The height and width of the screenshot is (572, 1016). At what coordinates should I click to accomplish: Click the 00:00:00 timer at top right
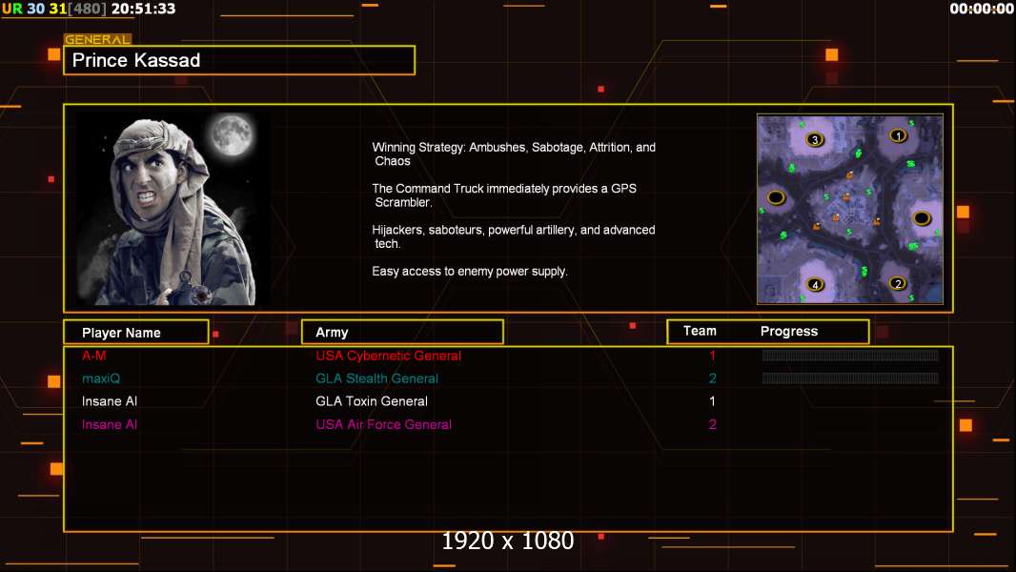[981, 10]
